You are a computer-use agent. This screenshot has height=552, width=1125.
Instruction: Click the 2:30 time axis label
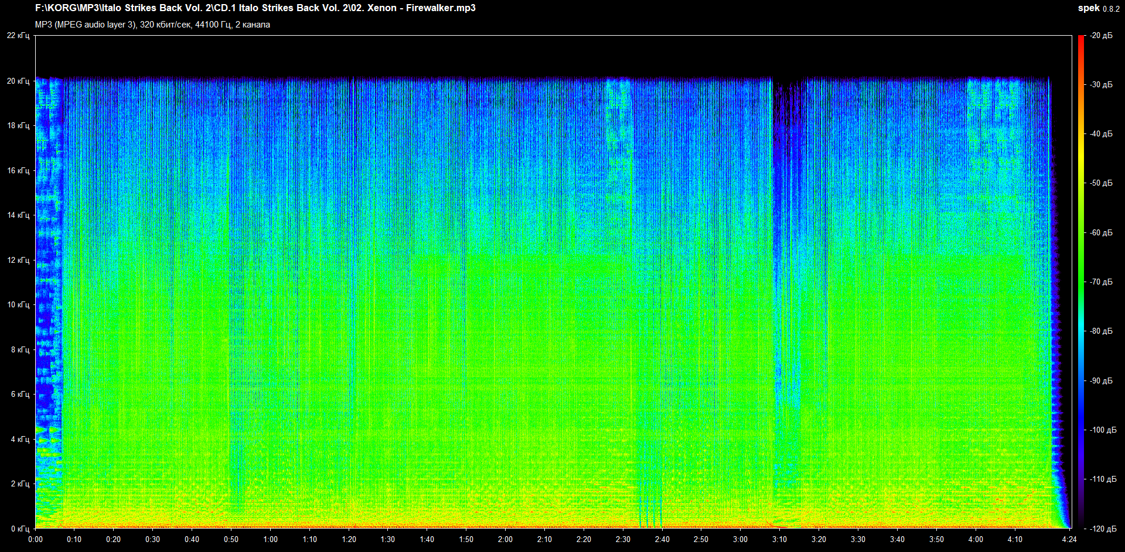click(x=623, y=539)
